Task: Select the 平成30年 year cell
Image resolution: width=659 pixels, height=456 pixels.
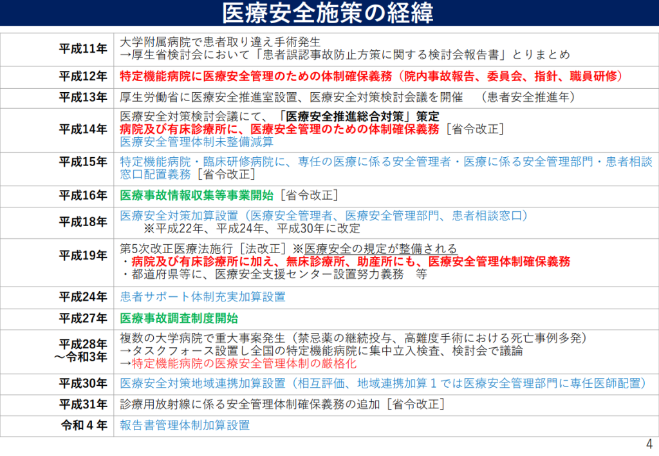Action: coord(57,384)
